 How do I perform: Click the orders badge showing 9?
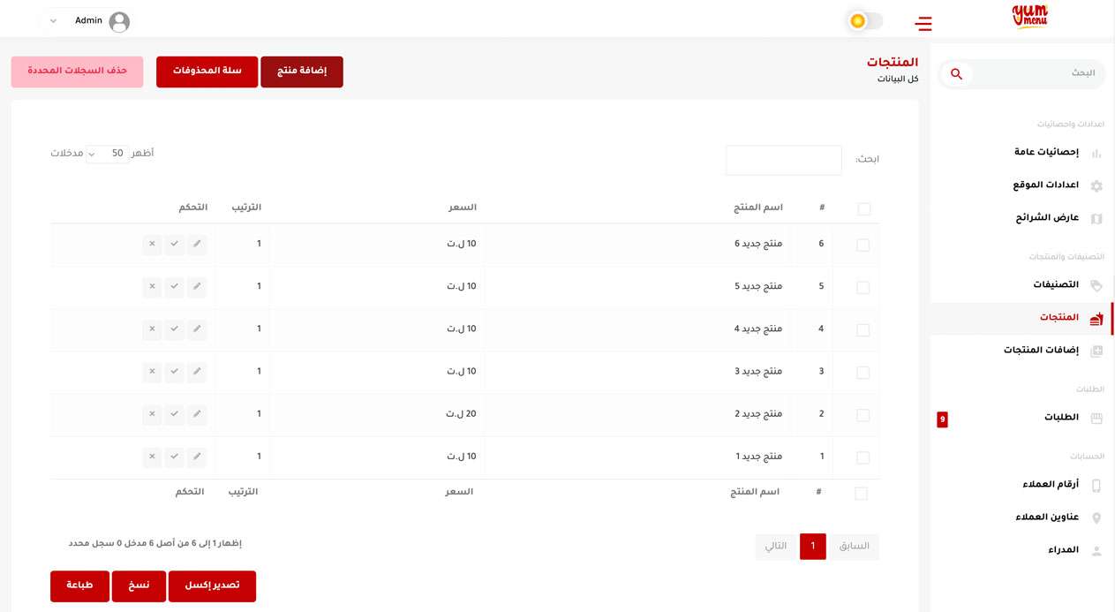(942, 419)
